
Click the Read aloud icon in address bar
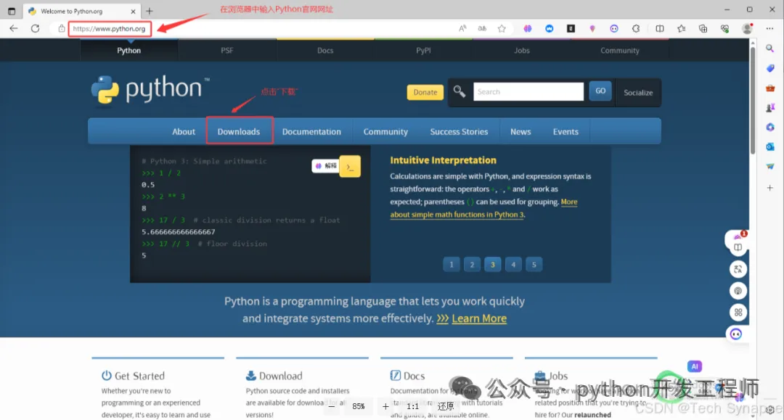[x=462, y=28]
